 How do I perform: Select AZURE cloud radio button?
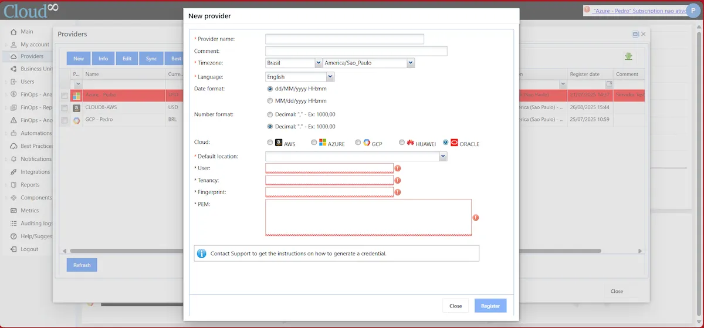point(314,143)
